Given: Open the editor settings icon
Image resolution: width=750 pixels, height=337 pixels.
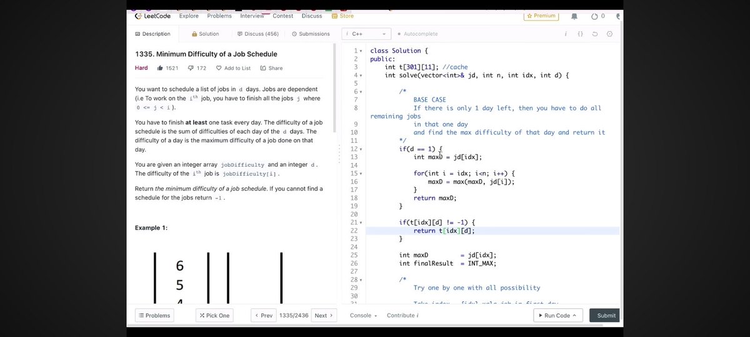Looking at the screenshot, I should point(610,34).
